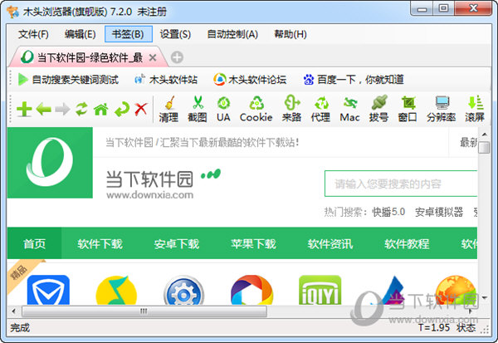This screenshot has width=498, height=343.
Task: Open the 书签(B) menu
Action: [x=129, y=34]
